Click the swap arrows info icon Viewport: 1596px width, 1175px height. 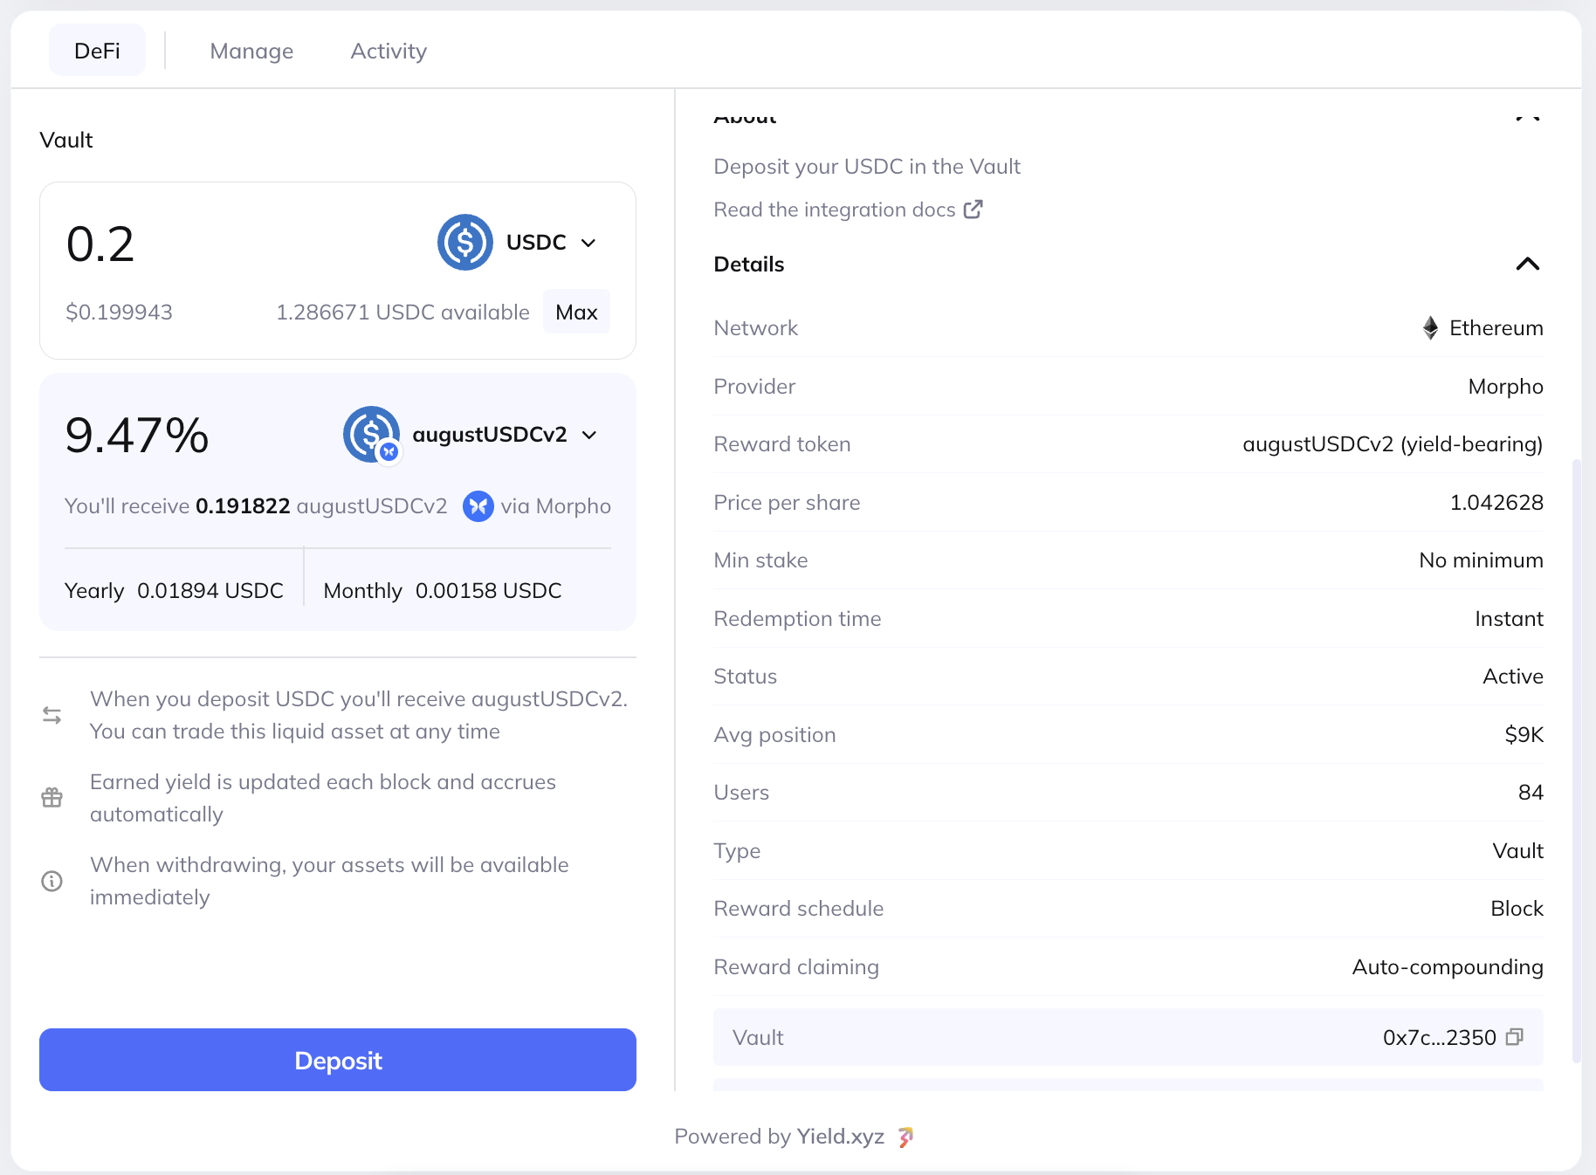point(52,715)
